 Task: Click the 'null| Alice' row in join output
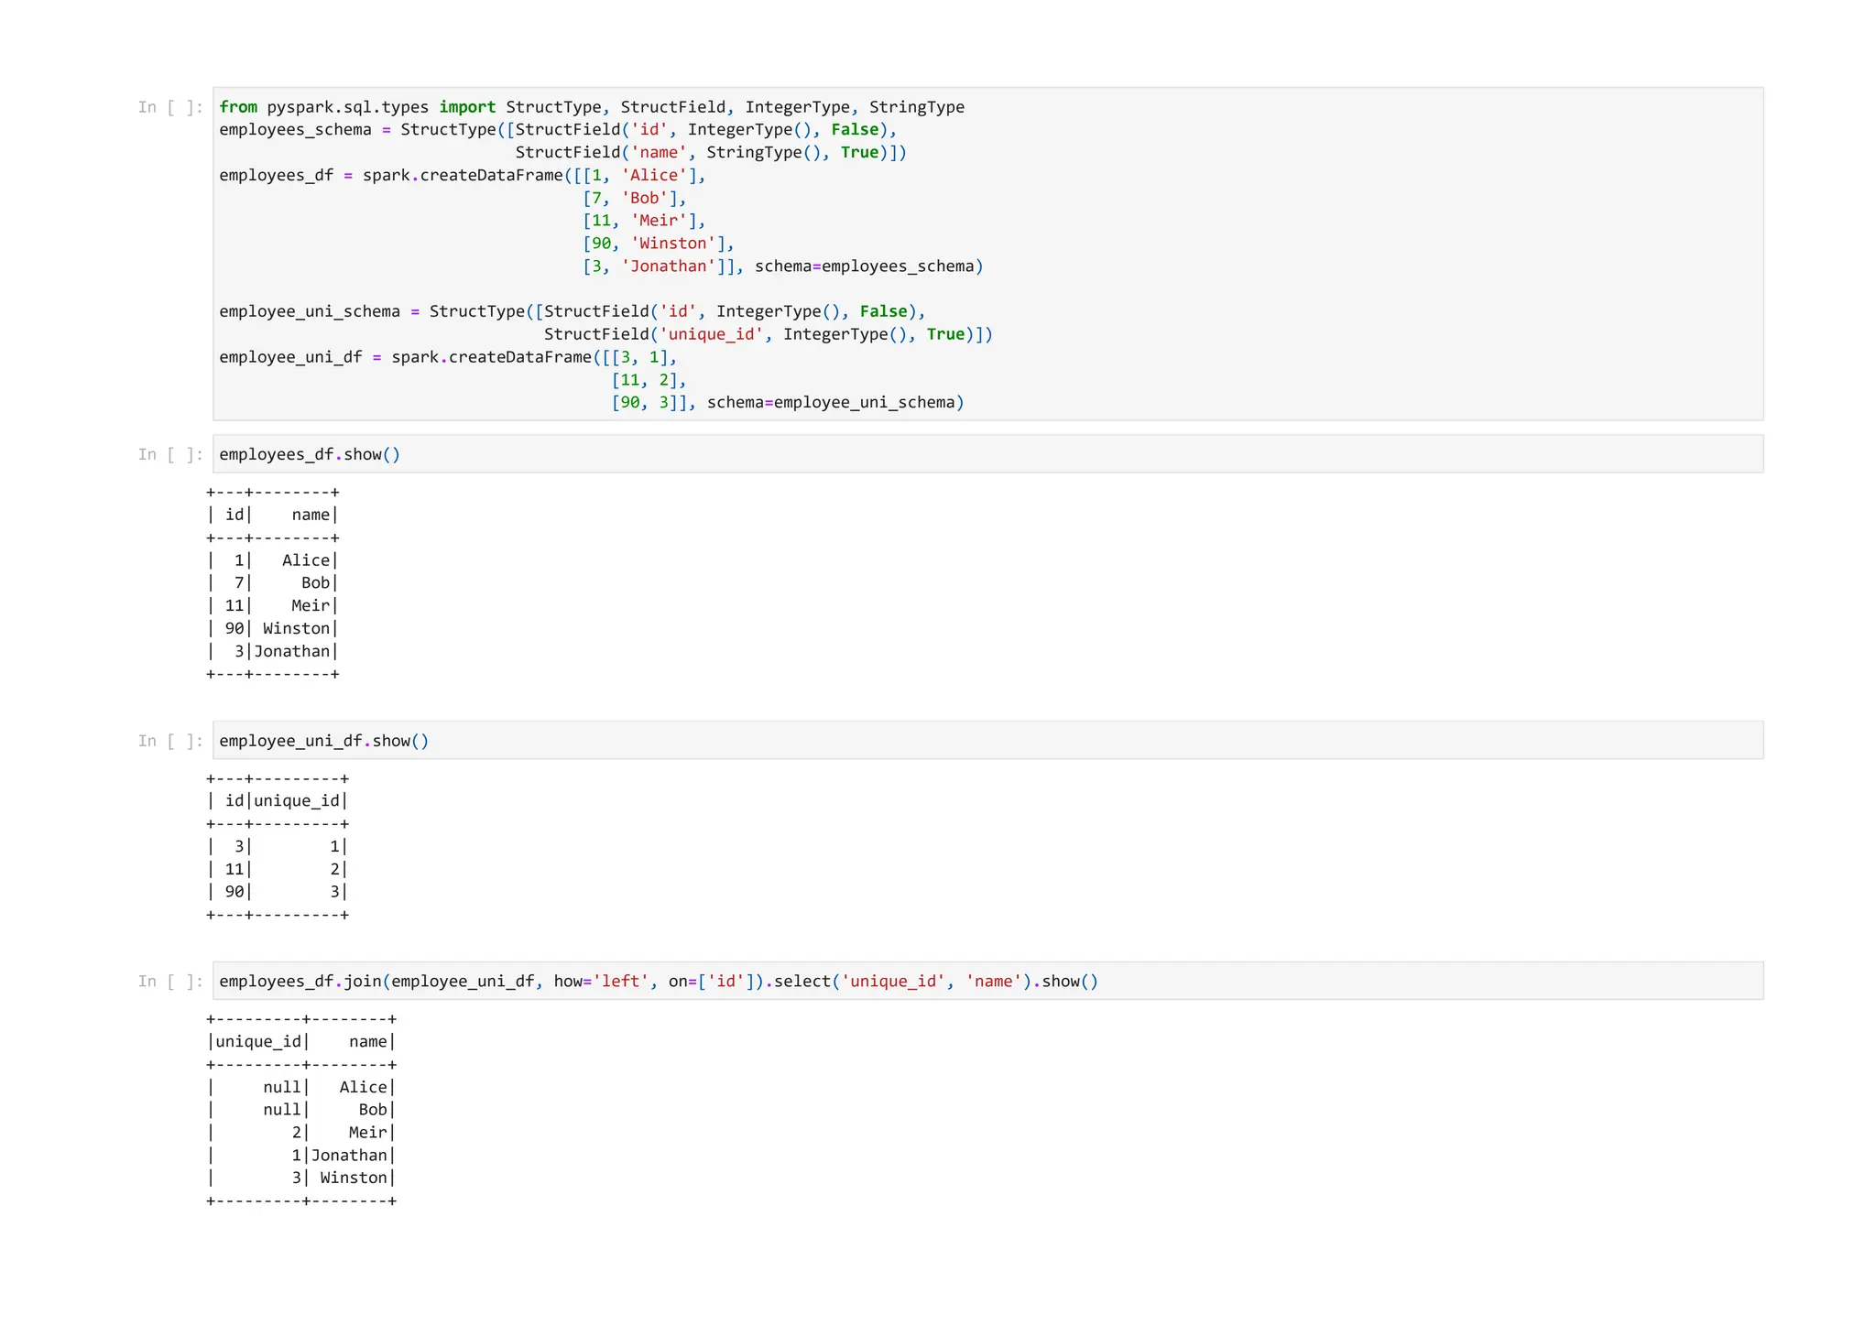pyautogui.click(x=301, y=1087)
